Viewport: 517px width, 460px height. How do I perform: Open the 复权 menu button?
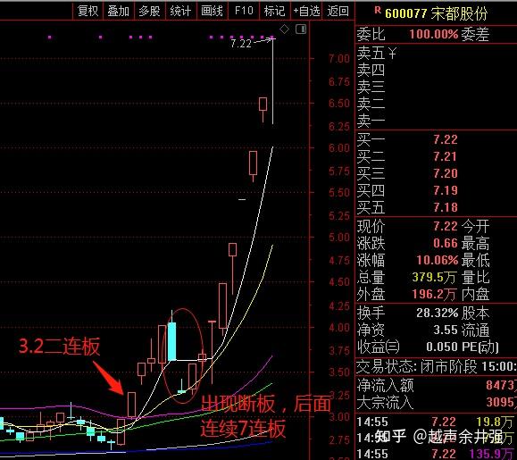click(x=88, y=12)
